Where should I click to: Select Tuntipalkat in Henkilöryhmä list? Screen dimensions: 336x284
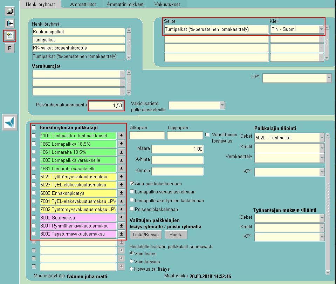click(78, 40)
